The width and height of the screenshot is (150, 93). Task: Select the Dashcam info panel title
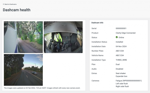coord(97,23)
